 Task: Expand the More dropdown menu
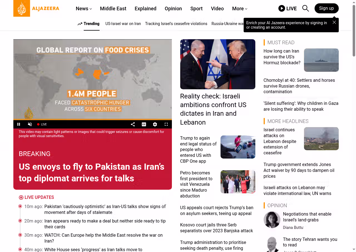pyautogui.click(x=240, y=9)
